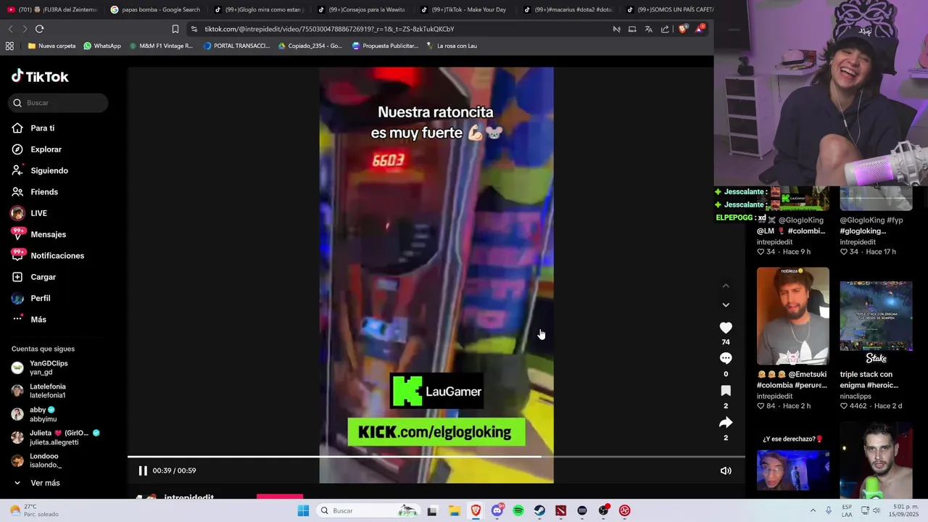Open the Windows Start menu
This screenshot has height=522, width=928.
303,510
